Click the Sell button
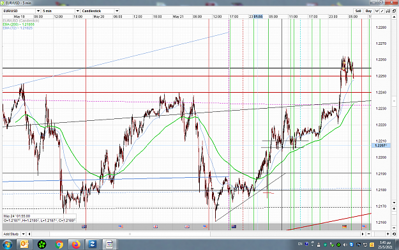The width and height of the screenshot is (399, 250). pos(358,11)
